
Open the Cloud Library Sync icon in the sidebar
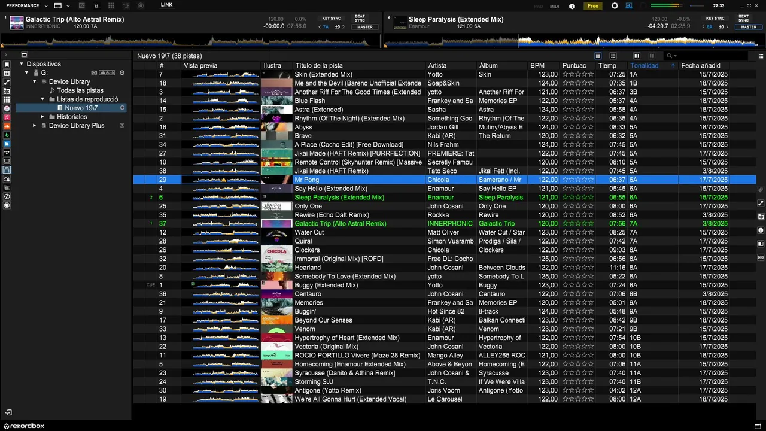point(7,179)
